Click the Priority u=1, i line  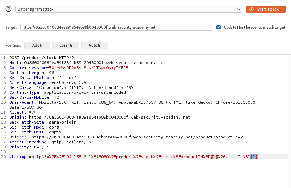click(x=29, y=147)
